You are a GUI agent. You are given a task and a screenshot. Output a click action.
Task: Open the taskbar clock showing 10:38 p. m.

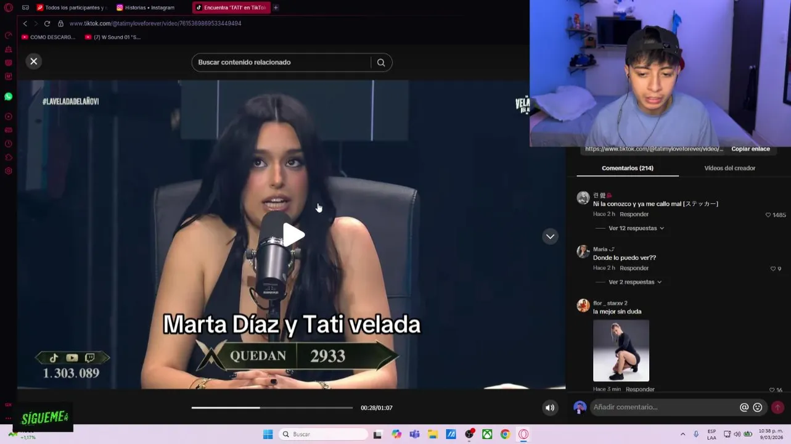pos(771,434)
